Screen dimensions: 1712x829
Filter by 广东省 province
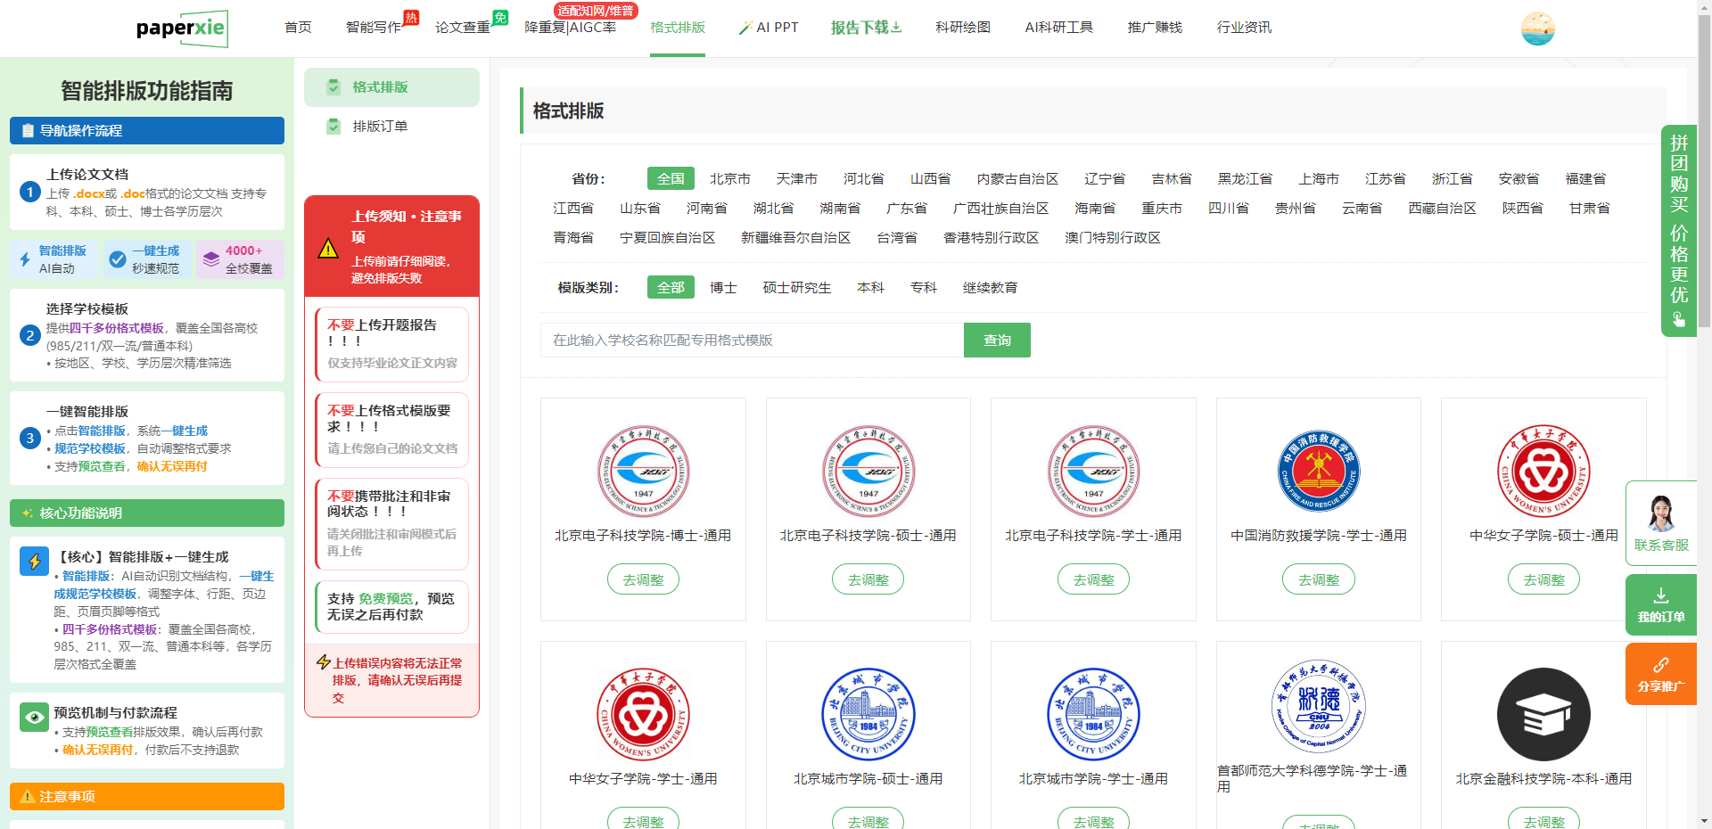pyautogui.click(x=906, y=209)
